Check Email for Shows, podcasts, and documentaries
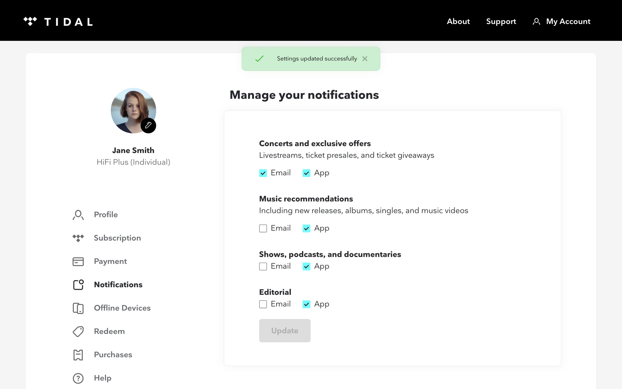Viewport: 622px width, 389px height. (263, 266)
